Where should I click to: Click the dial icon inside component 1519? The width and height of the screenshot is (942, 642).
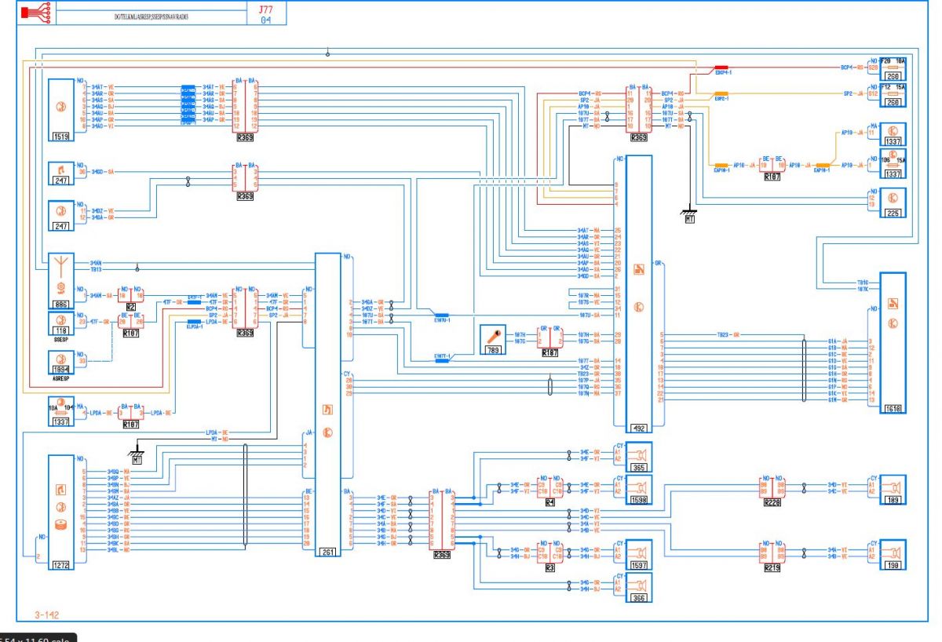(60, 106)
